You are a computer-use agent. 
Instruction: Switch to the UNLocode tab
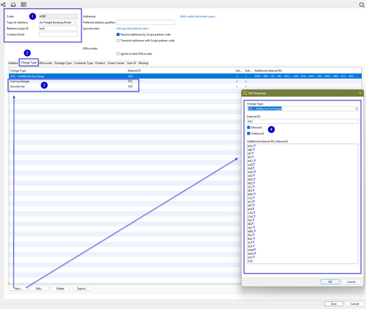tap(45, 63)
